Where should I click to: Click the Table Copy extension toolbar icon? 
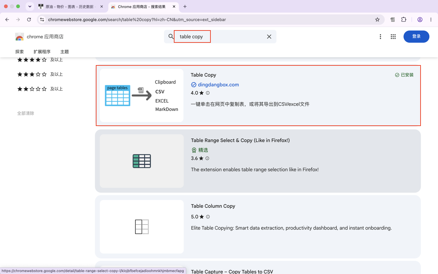click(x=392, y=20)
